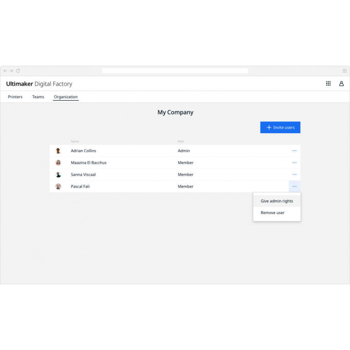
Task: Switch to the Teams tab
Action: 38,97
